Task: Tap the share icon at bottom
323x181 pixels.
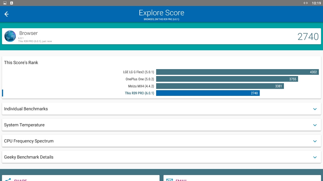Action: (8, 180)
